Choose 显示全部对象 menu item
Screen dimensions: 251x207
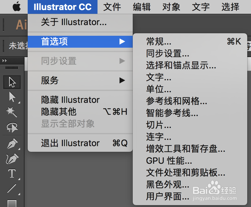click(x=80, y=124)
